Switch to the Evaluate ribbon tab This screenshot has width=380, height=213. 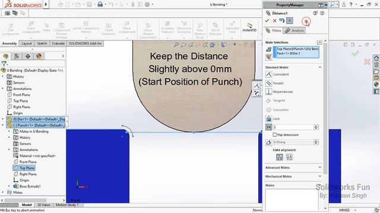(x=58, y=43)
